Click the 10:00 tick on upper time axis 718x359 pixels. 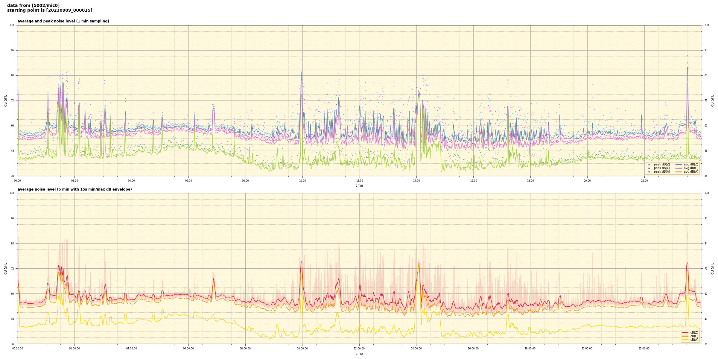click(302, 181)
